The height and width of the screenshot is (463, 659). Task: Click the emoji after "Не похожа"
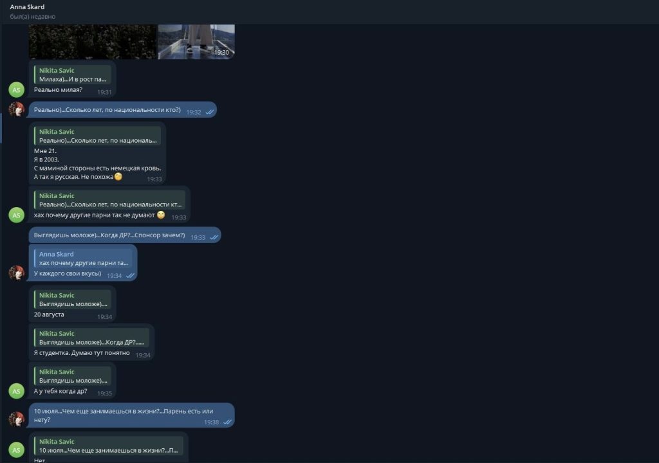pyautogui.click(x=118, y=177)
